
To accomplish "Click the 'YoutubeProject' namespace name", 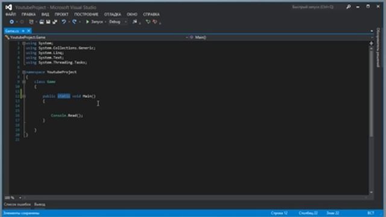I will [x=62, y=72].
